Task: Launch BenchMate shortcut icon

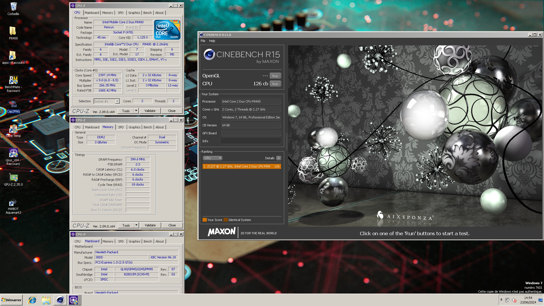Action: click(x=13, y=84)
